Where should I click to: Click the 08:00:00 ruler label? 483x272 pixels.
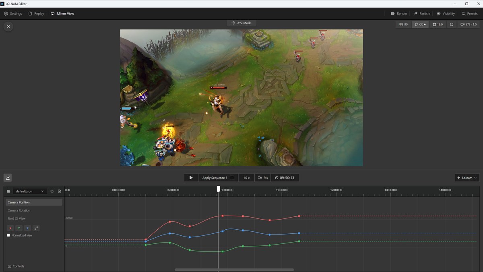[118, 190]
